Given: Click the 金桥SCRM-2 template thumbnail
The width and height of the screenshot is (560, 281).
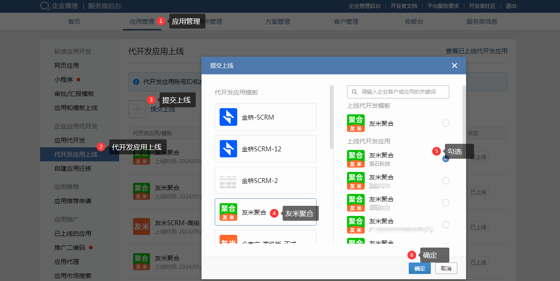Looking at the screenshot, I should point(228,180).
